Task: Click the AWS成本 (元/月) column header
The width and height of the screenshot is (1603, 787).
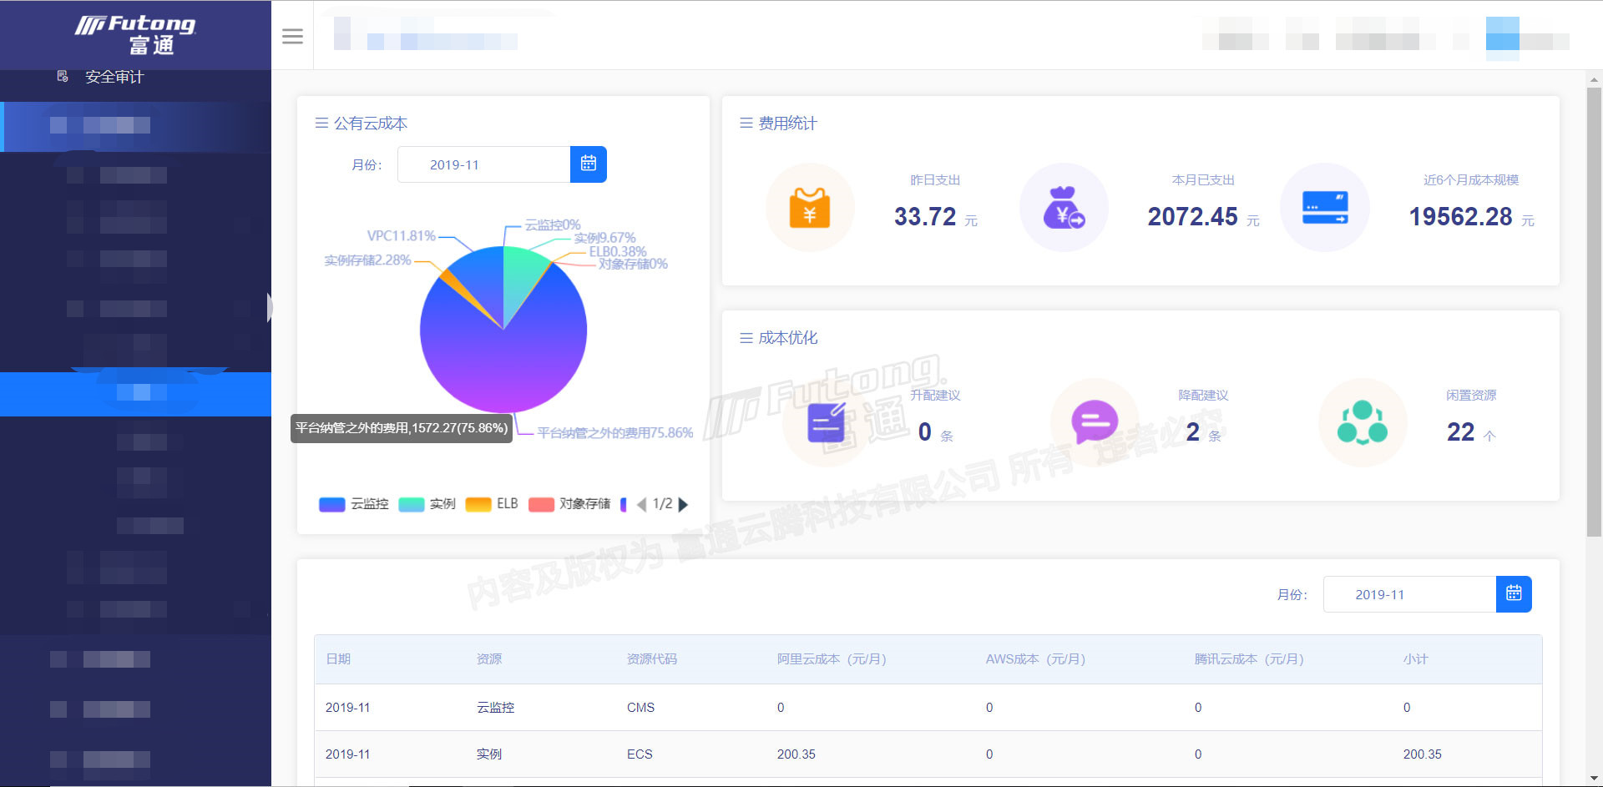Action: (1035, 659)
